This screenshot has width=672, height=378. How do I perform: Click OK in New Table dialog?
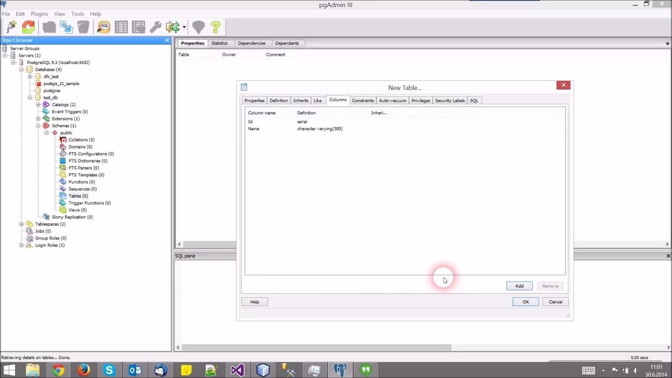pyautogui.click(x=526, y=302)
